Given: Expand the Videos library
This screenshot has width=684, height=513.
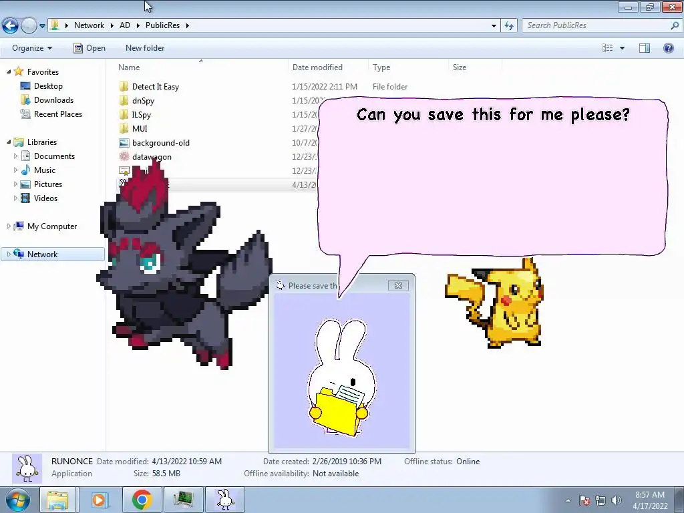Looking at the screenshot, I should [16, 198].
